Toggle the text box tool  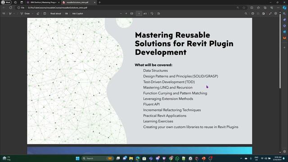click(x=45, y=13)
